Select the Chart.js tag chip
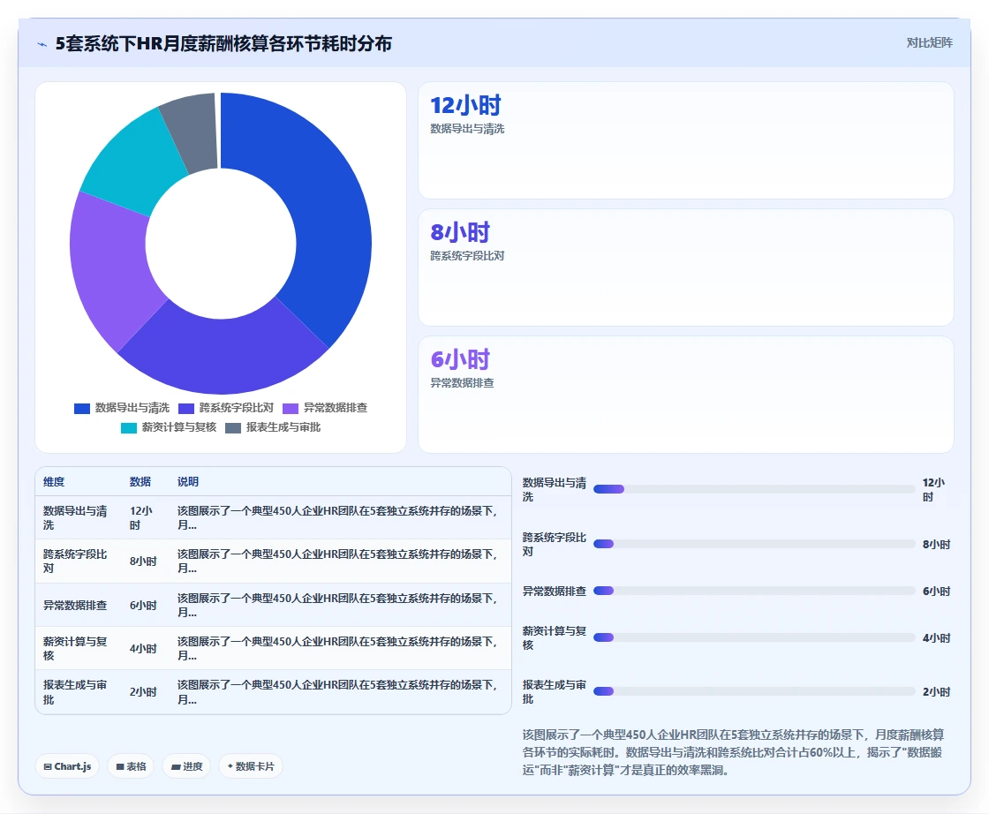Viewport: 989px width, 814px height. (x=67, y=766)
